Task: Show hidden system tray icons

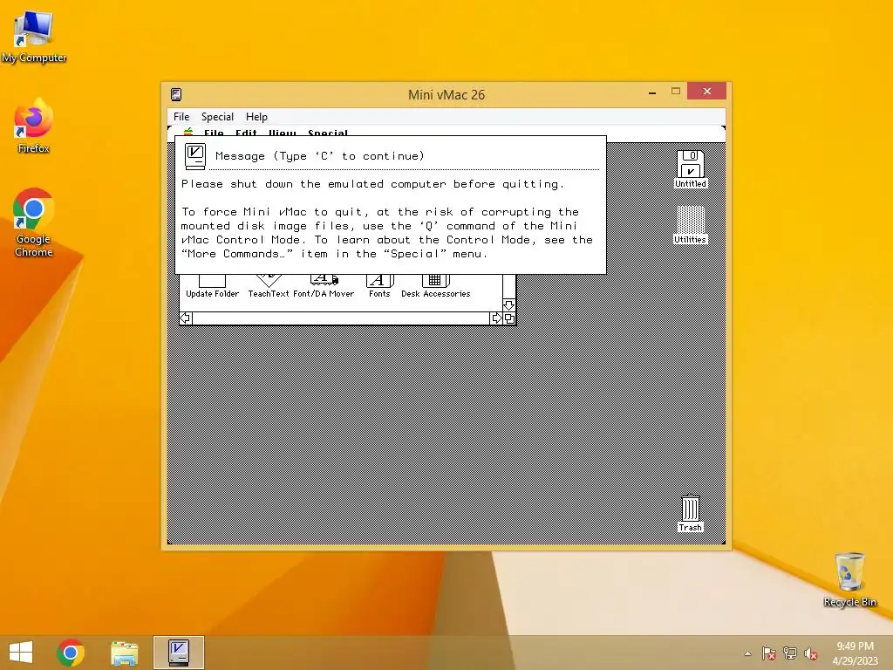Action: [747, 653]
